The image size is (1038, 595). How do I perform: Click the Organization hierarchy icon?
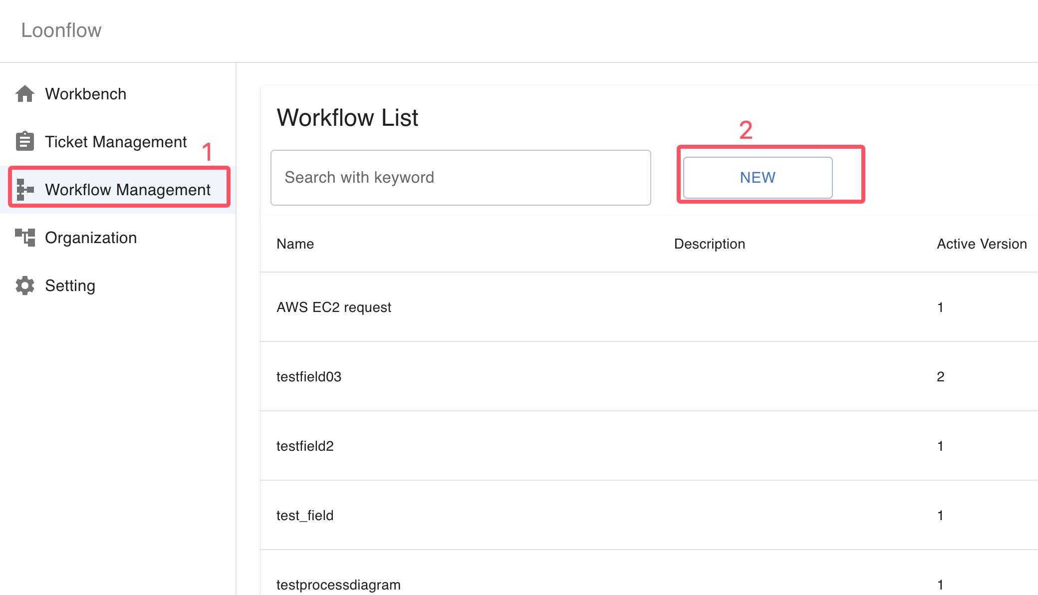(25, 238)
